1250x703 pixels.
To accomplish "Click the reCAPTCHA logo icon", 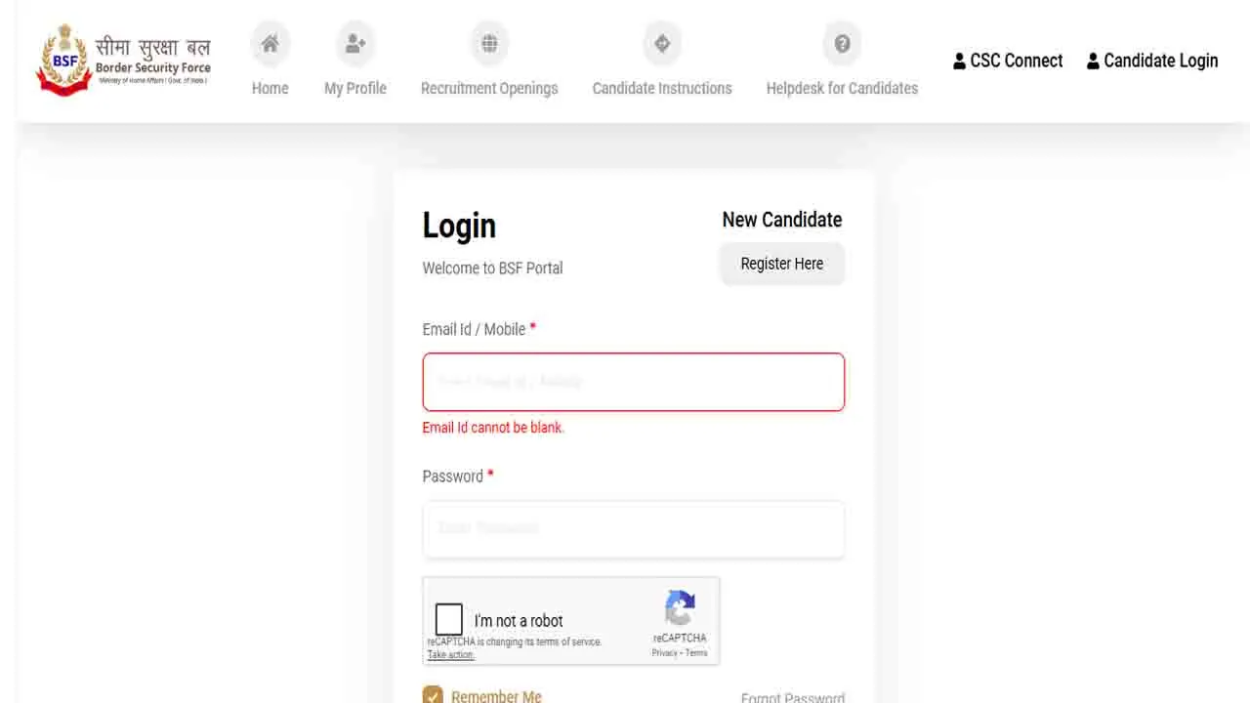I will pyautogui.click(x=680, y=608).
